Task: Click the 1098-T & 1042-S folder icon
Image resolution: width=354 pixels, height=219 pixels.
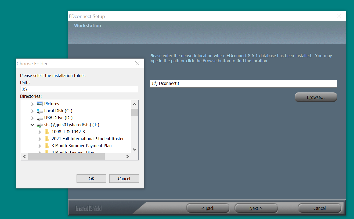Action: tap(47, 132)
